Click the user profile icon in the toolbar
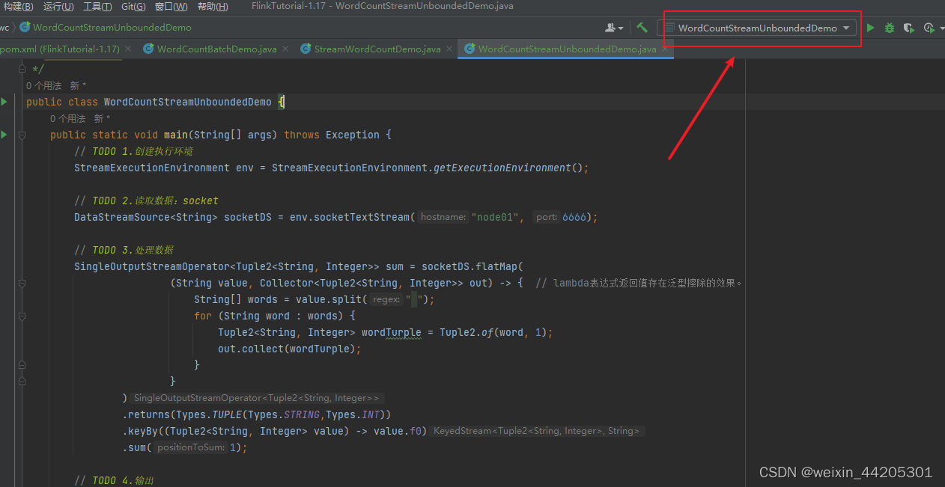 coord(609,27)
